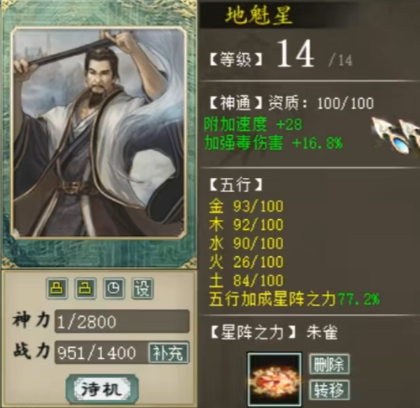This screenshot has height=408, width=420.
Task: Click the 附加速度 +28 skill line
Action: 253,124
